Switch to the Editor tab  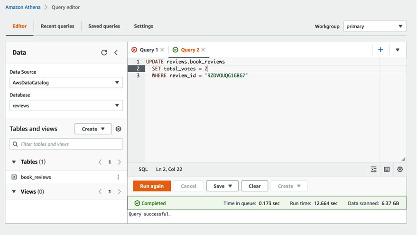pos(19,26)
